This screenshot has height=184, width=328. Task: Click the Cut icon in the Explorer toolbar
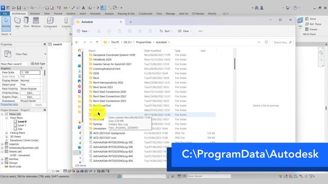[99, 31]
